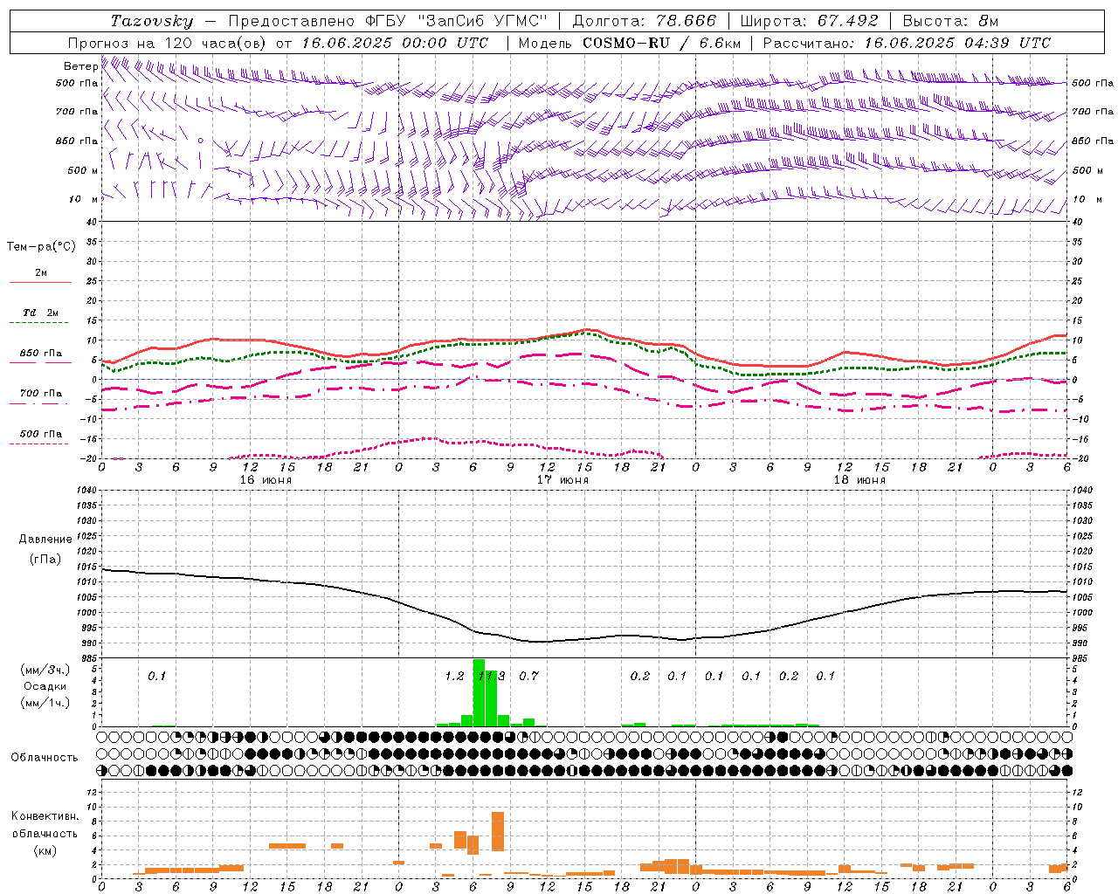This screenshot has width=1118, height=894.
Task: Click "Прогноз на 120 часа(ов)" forecast text
Action: (x=169, y=43)
